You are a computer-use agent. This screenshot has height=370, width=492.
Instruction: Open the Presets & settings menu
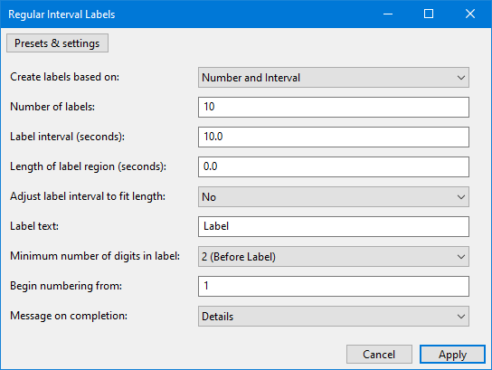click(x=57, y=43)
